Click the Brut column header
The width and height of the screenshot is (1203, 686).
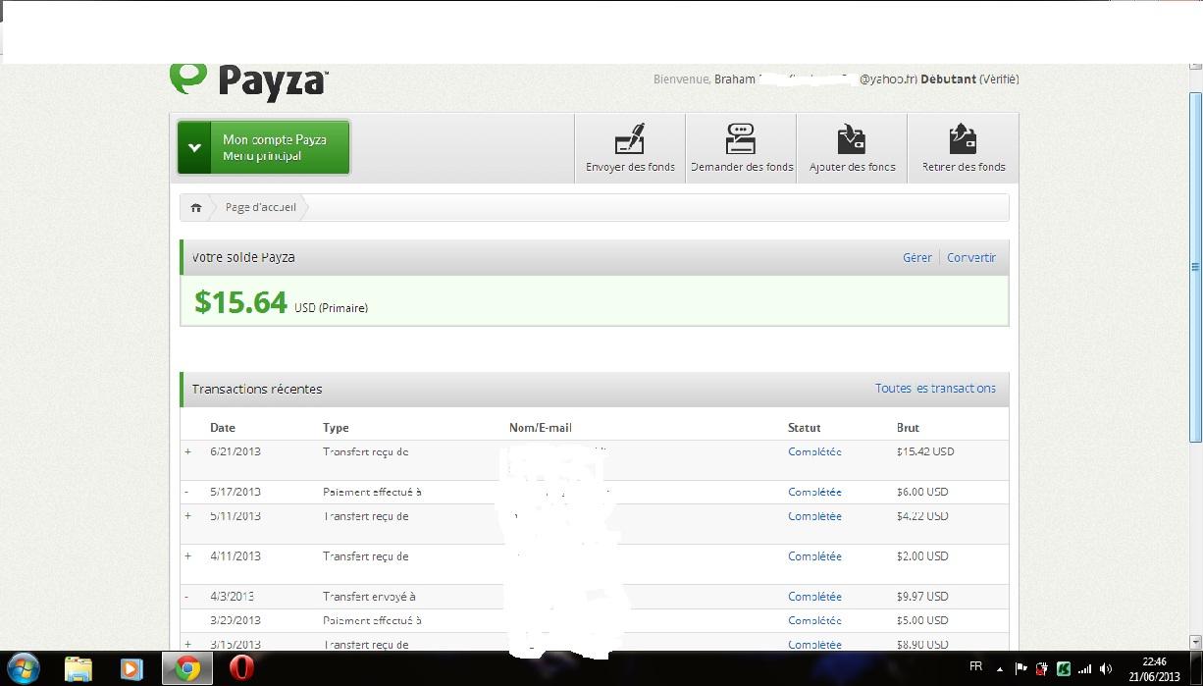[909, 427]
